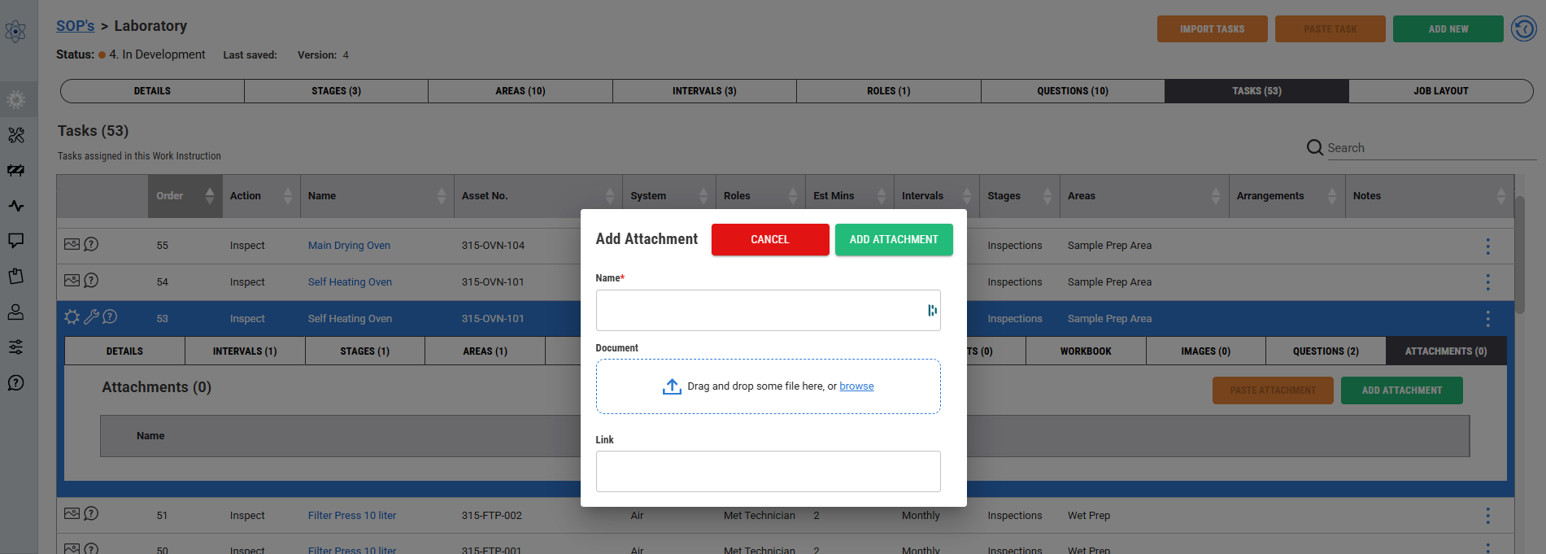
Task: Click the image icon on row 55
Action: [72, 244]
